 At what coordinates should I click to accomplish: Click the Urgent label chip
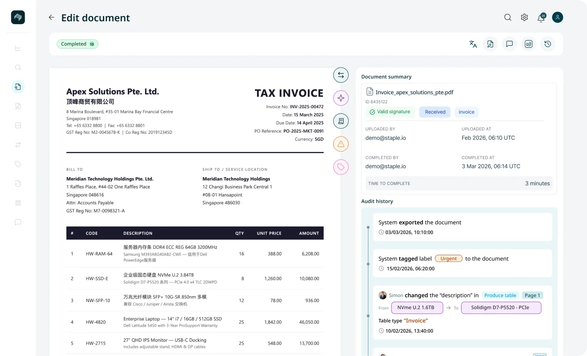click(x=448, y=259)
